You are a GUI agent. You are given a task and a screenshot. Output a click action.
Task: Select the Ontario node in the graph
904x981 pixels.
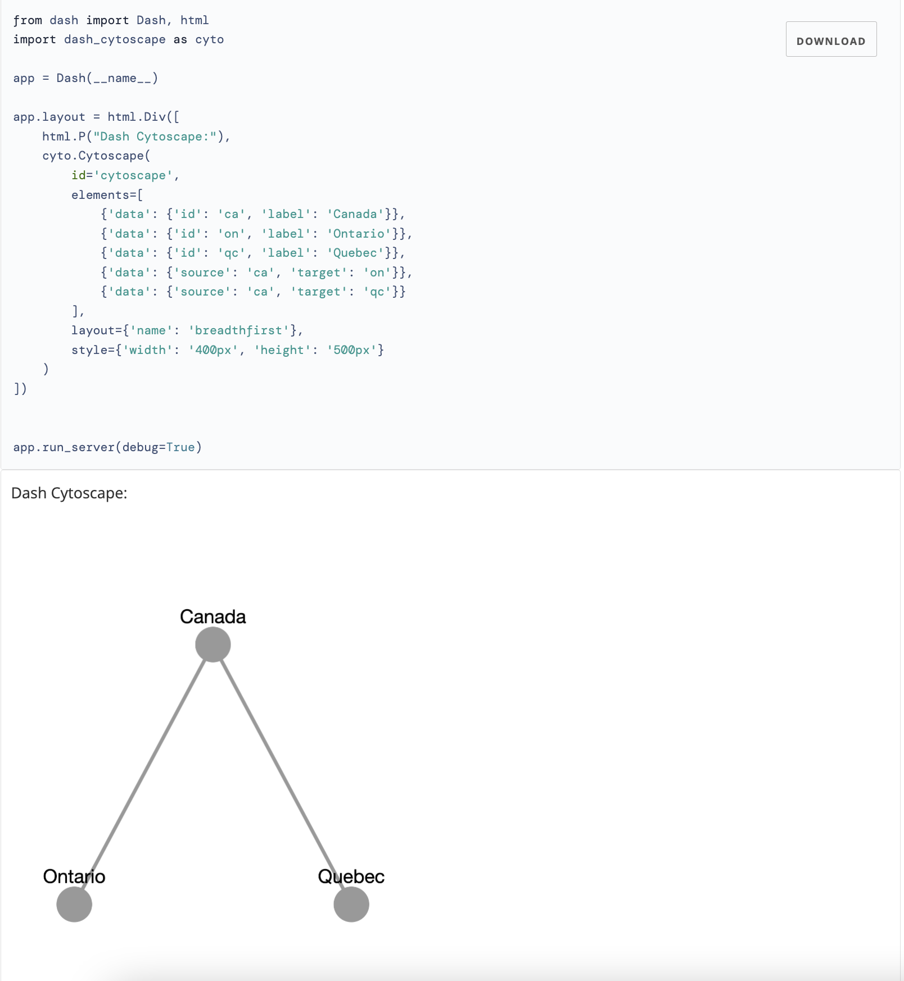[74, 904]
